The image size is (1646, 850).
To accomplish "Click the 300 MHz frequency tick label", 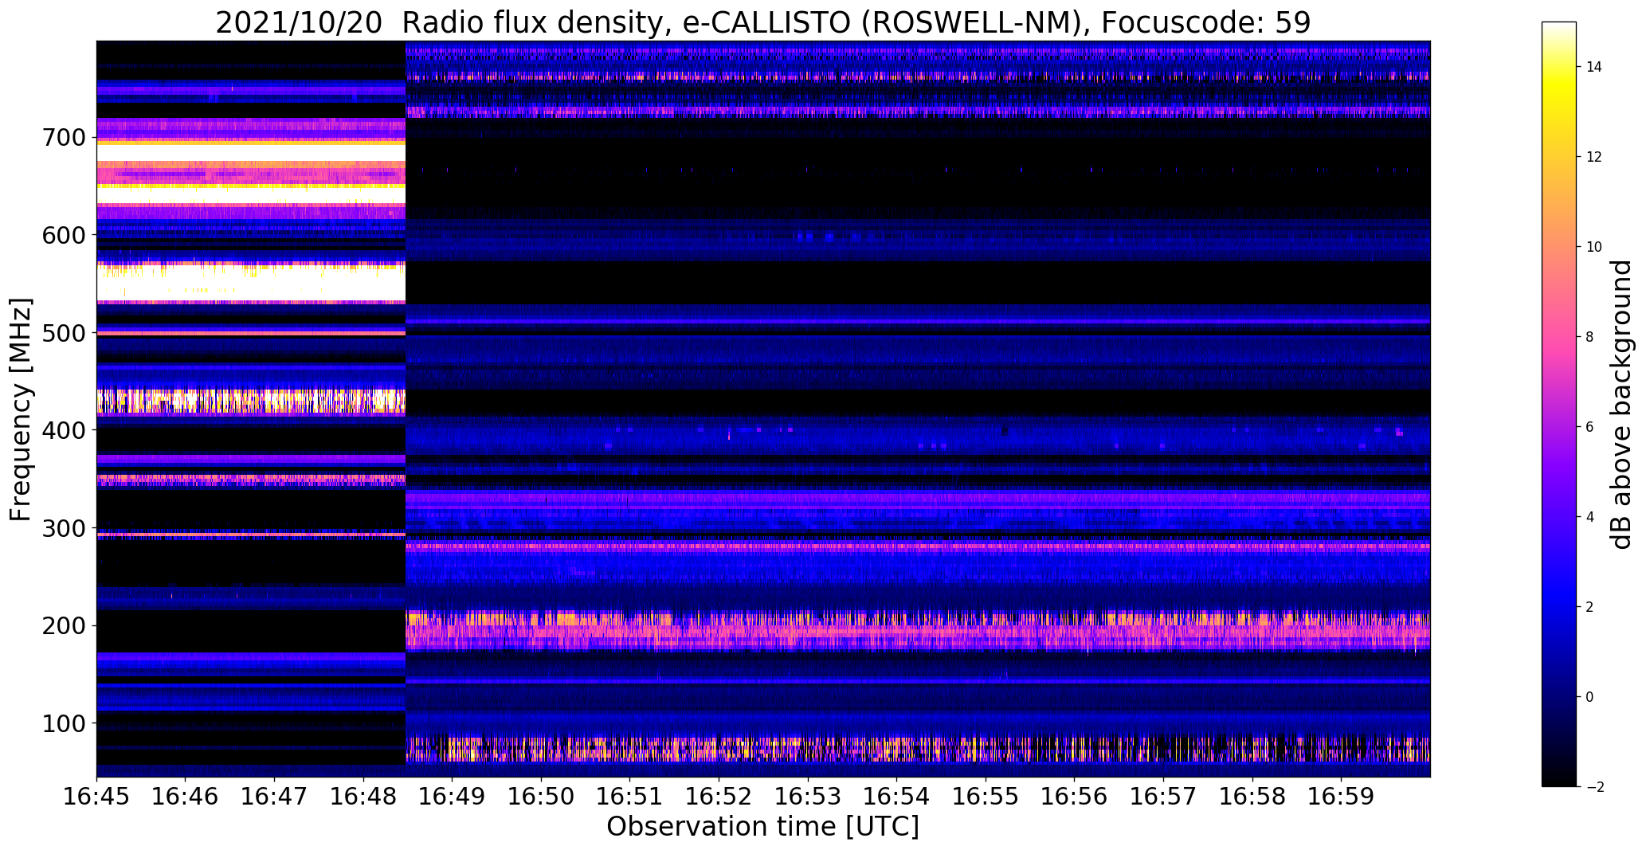I will point(63,528).
